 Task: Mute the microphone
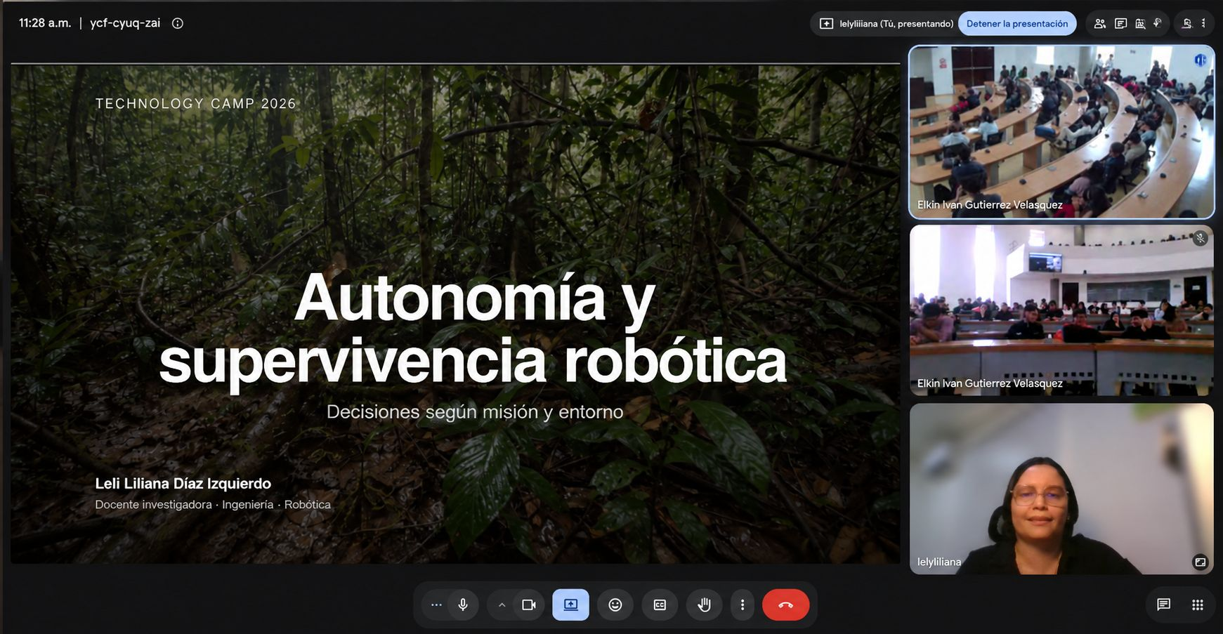[463, 605]
